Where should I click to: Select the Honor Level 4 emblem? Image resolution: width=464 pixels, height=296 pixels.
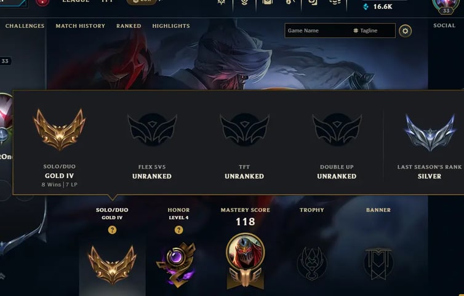tap(177, 264)
